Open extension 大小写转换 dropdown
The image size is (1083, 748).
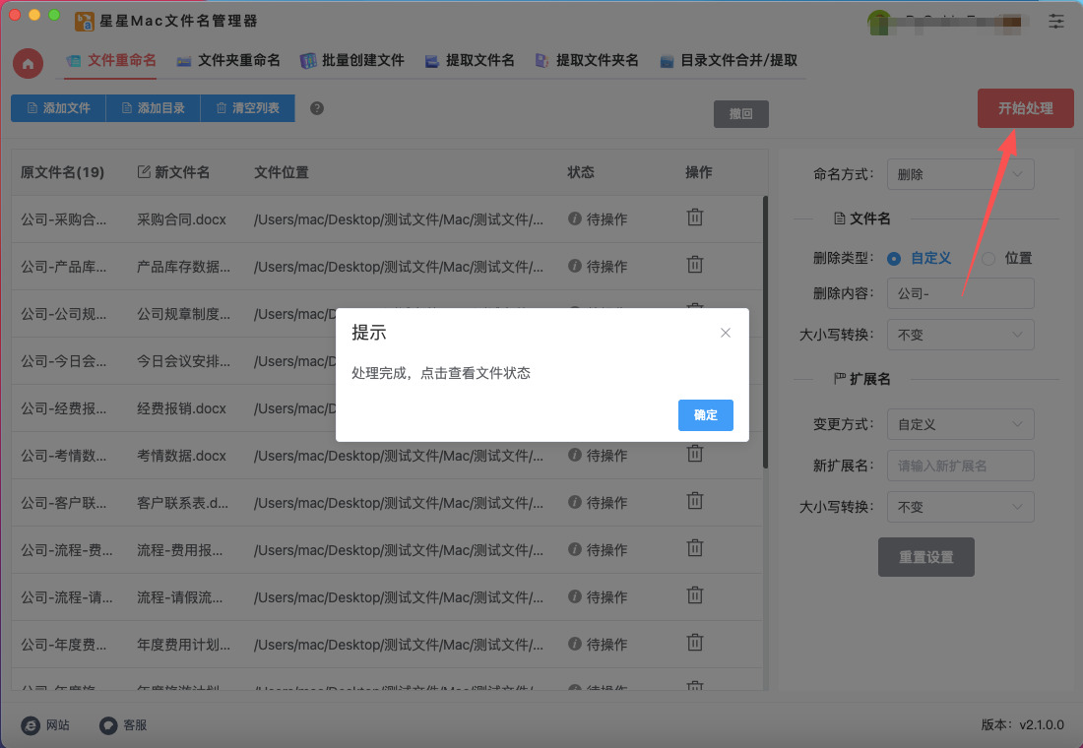(x=960, y=507)
